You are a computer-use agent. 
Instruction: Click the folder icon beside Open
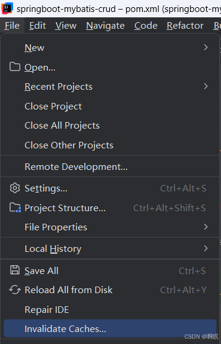pos(15,66)
